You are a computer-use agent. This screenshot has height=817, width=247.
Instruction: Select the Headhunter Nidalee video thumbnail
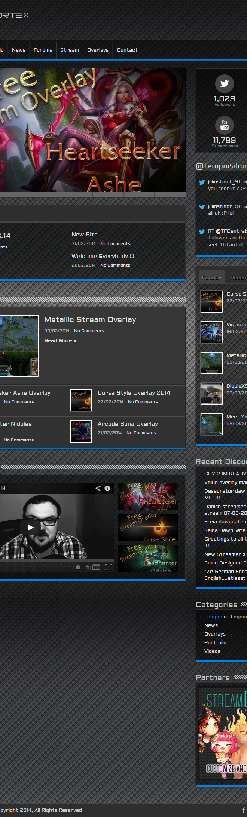pos(148,559)
